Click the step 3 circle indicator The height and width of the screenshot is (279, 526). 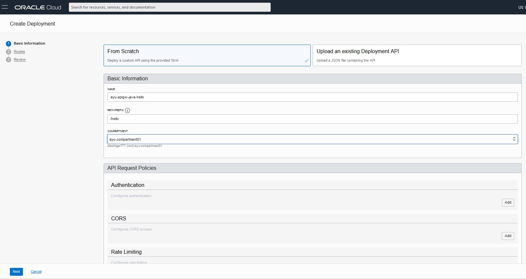9,60
